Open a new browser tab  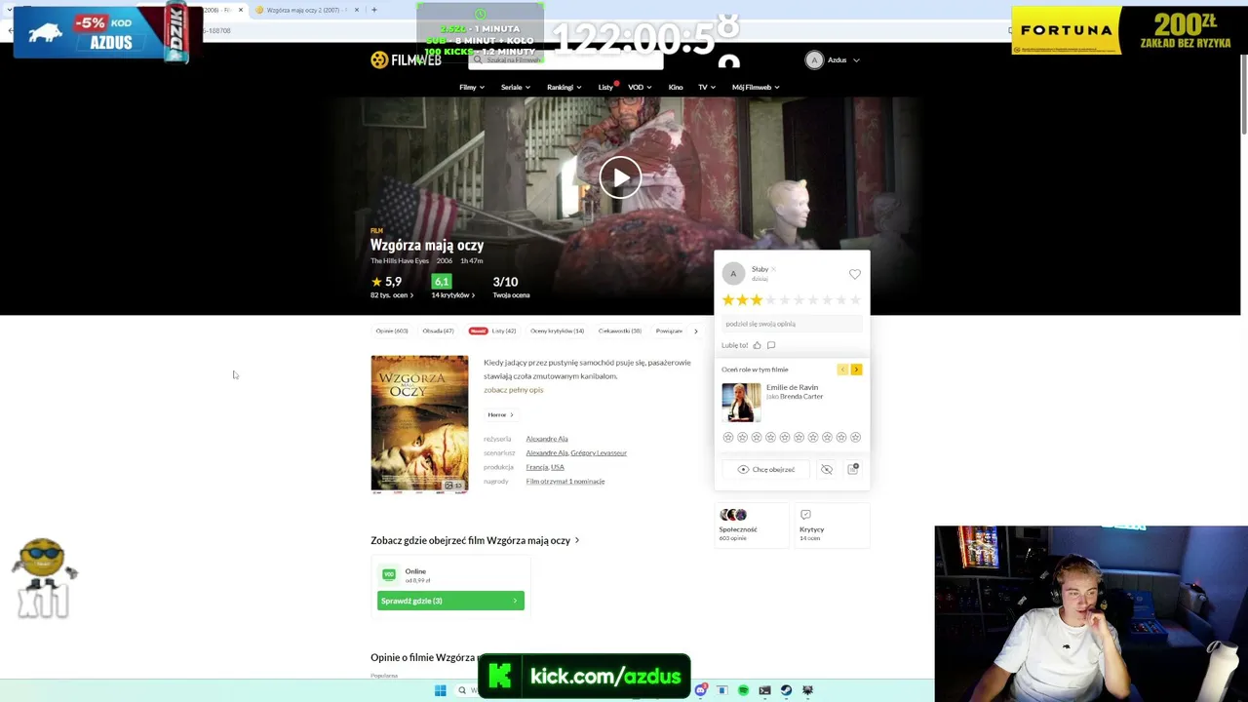point(373,10)
